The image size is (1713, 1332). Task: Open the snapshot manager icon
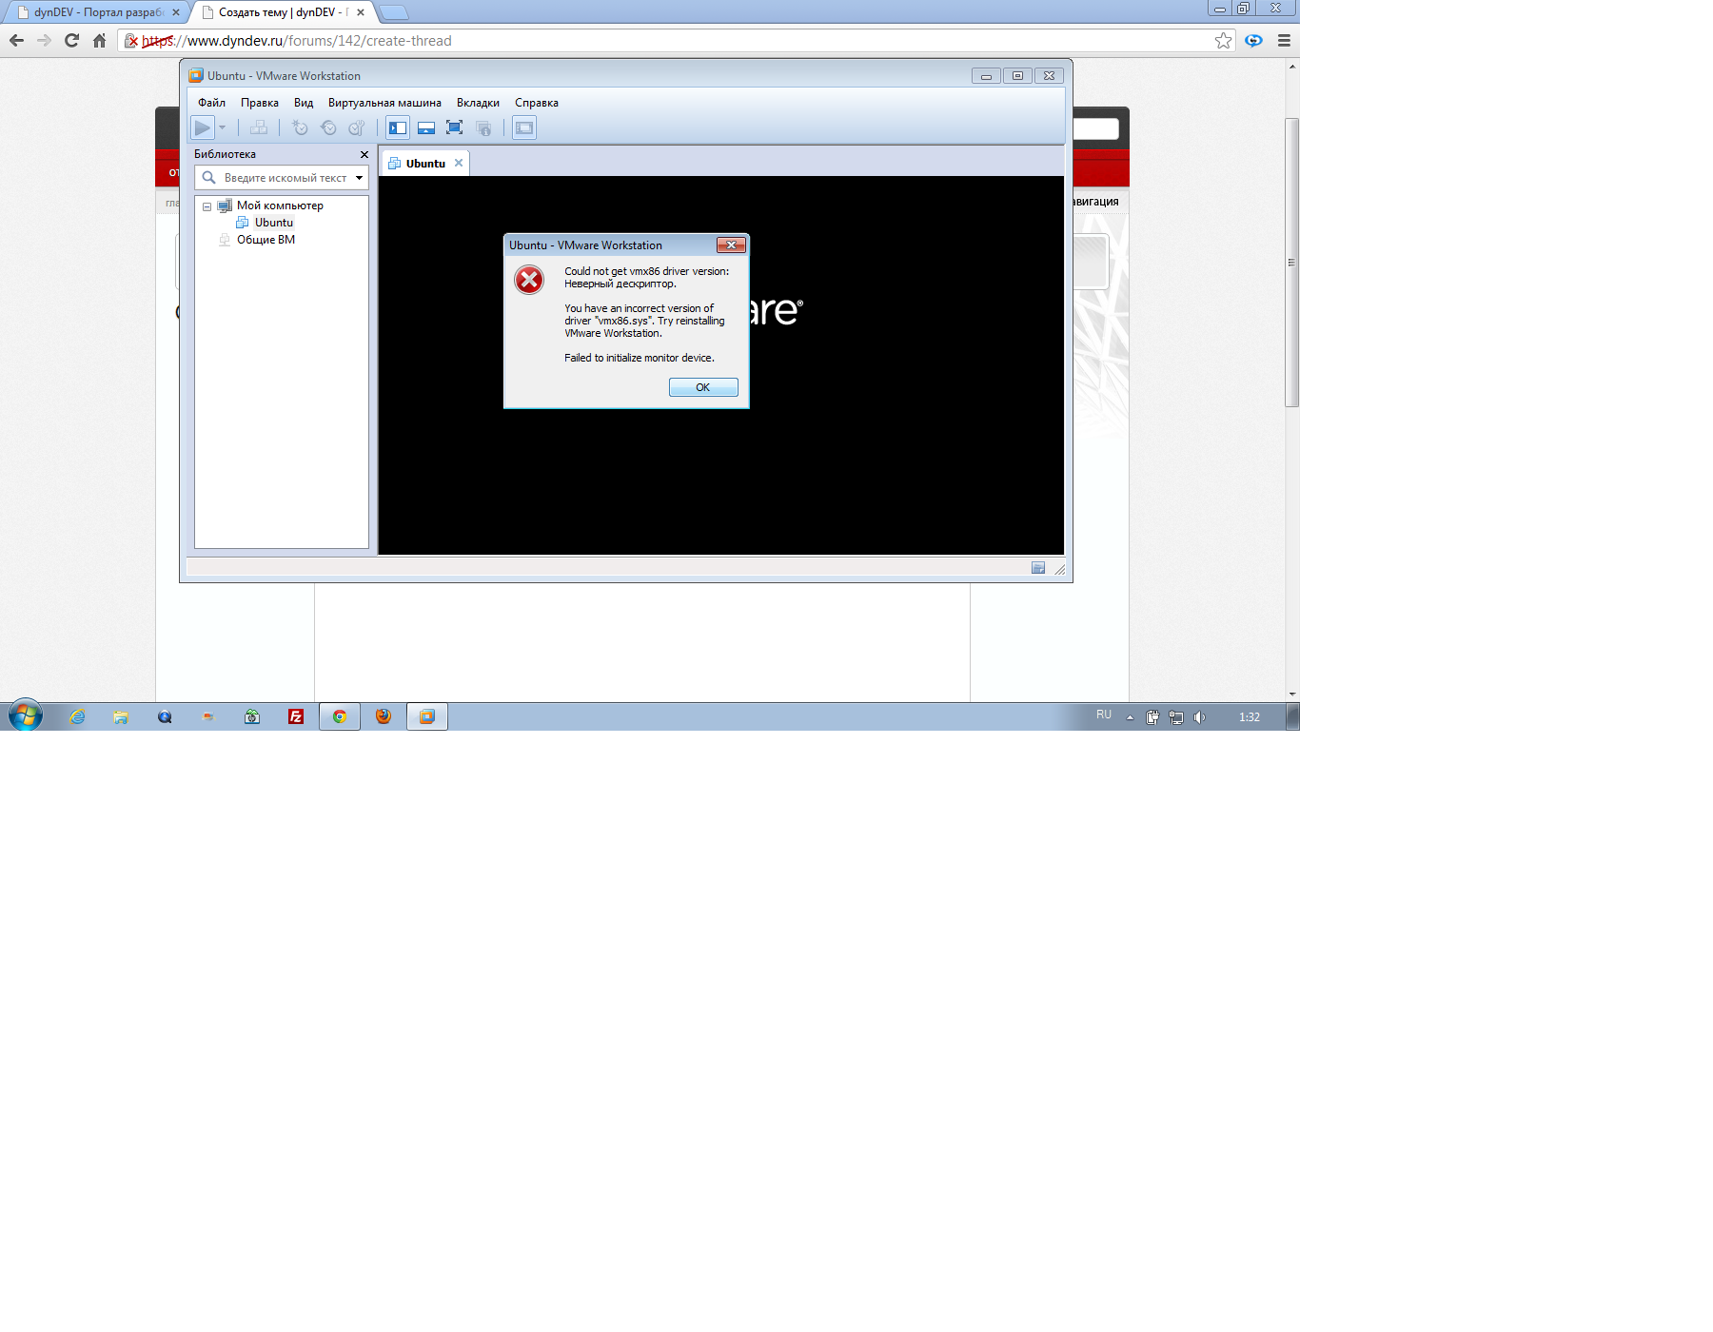(357, 127)
